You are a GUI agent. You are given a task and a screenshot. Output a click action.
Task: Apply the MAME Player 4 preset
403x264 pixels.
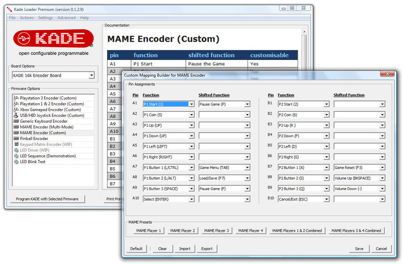[250, 231]
